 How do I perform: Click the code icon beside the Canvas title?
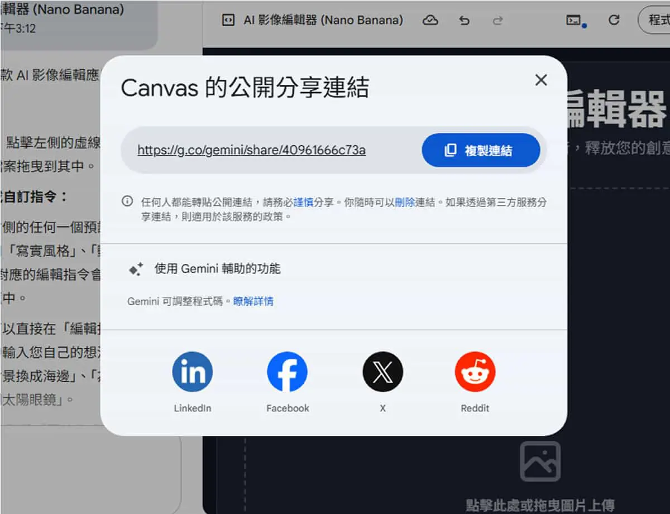pyautogui.click(x=227, y=20)
